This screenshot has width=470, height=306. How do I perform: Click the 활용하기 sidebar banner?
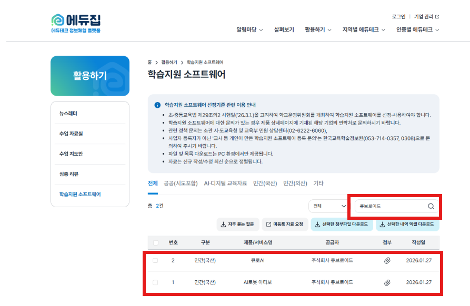90,76
